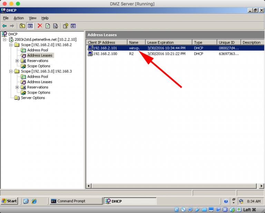Click the Show/Hide action pane icon
Screen dimensions: 265x213
pyautogui.click(x=73, y=26)
